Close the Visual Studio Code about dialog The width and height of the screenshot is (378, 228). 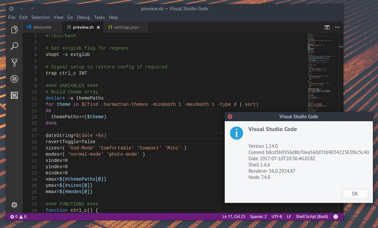point(230,117)
